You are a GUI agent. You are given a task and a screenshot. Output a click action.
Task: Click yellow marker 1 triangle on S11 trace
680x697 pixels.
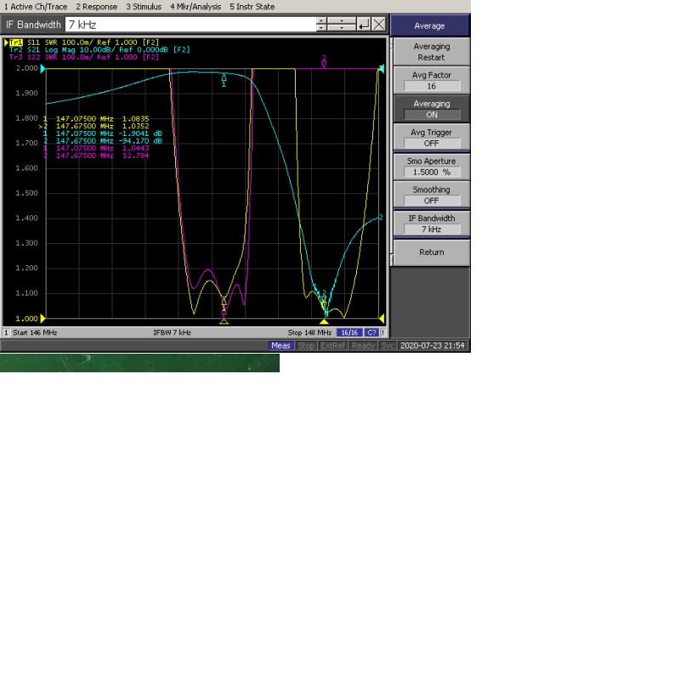pyautogui.click(x=224, y=302)
